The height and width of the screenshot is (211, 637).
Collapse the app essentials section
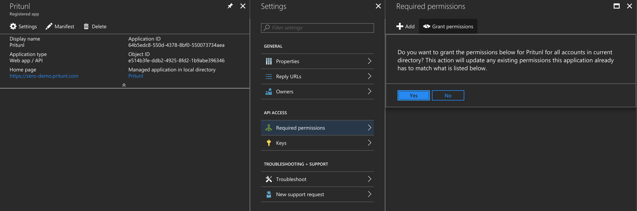(x=124, y=85)
